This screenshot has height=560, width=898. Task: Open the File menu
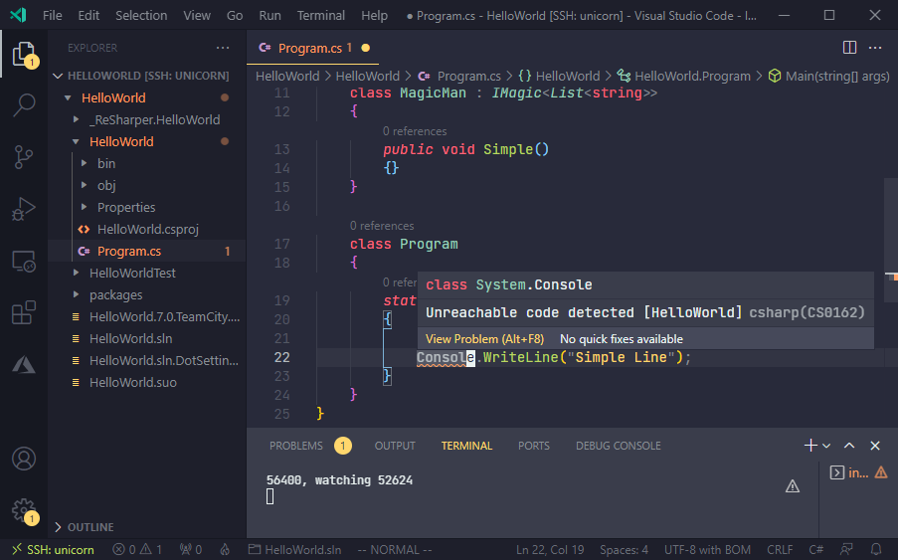[52, 16]
